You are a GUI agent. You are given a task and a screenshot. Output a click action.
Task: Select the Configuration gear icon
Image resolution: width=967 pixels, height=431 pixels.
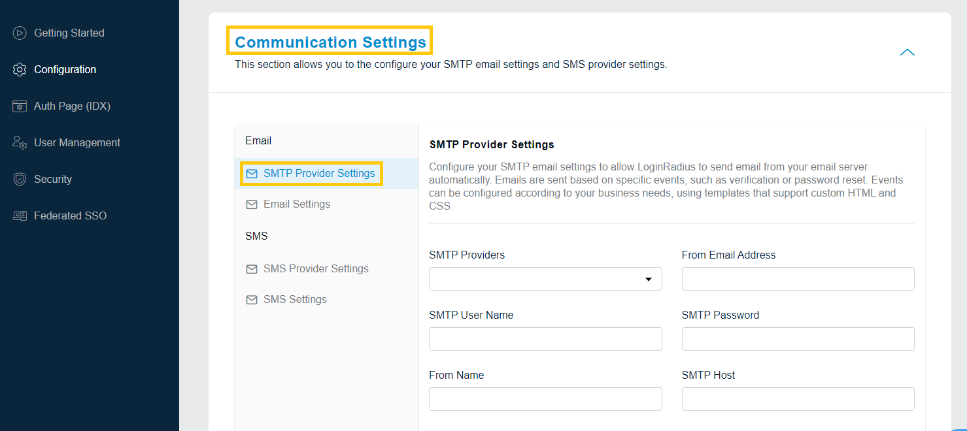point(18,69)
